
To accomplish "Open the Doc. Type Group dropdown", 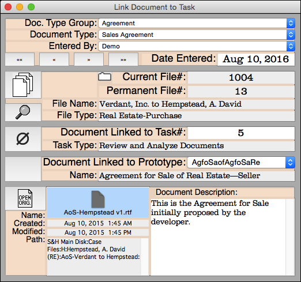I will (197, 23).
